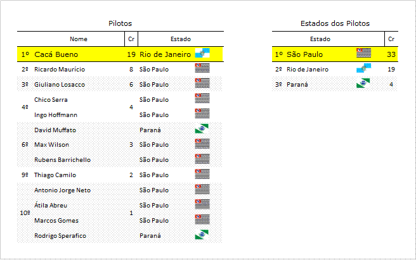This screenshot has width=416, height=260.
Task: Click the 33 credit value for São Paulo
Action: [391, 54]
